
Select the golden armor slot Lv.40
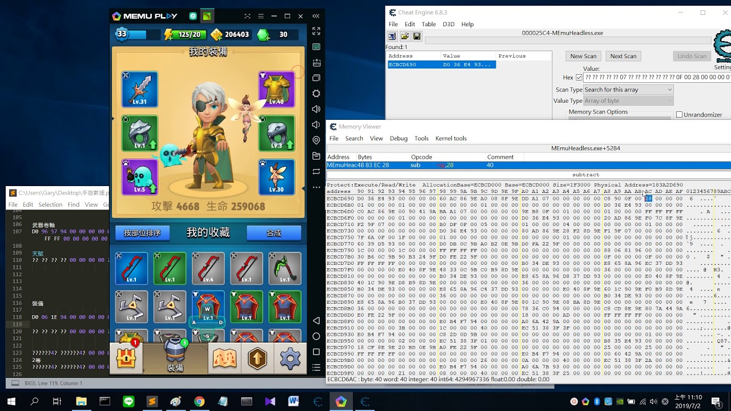click(276, 90)
